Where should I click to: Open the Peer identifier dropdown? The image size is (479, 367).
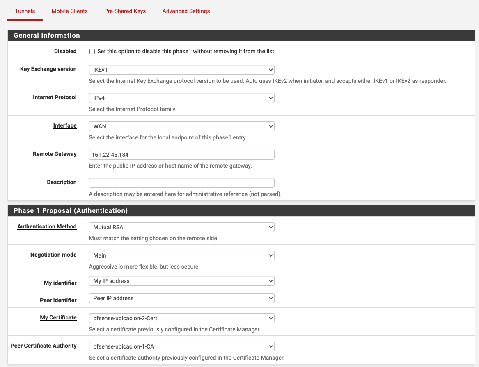pyautogui.click(x=182, y=298)
